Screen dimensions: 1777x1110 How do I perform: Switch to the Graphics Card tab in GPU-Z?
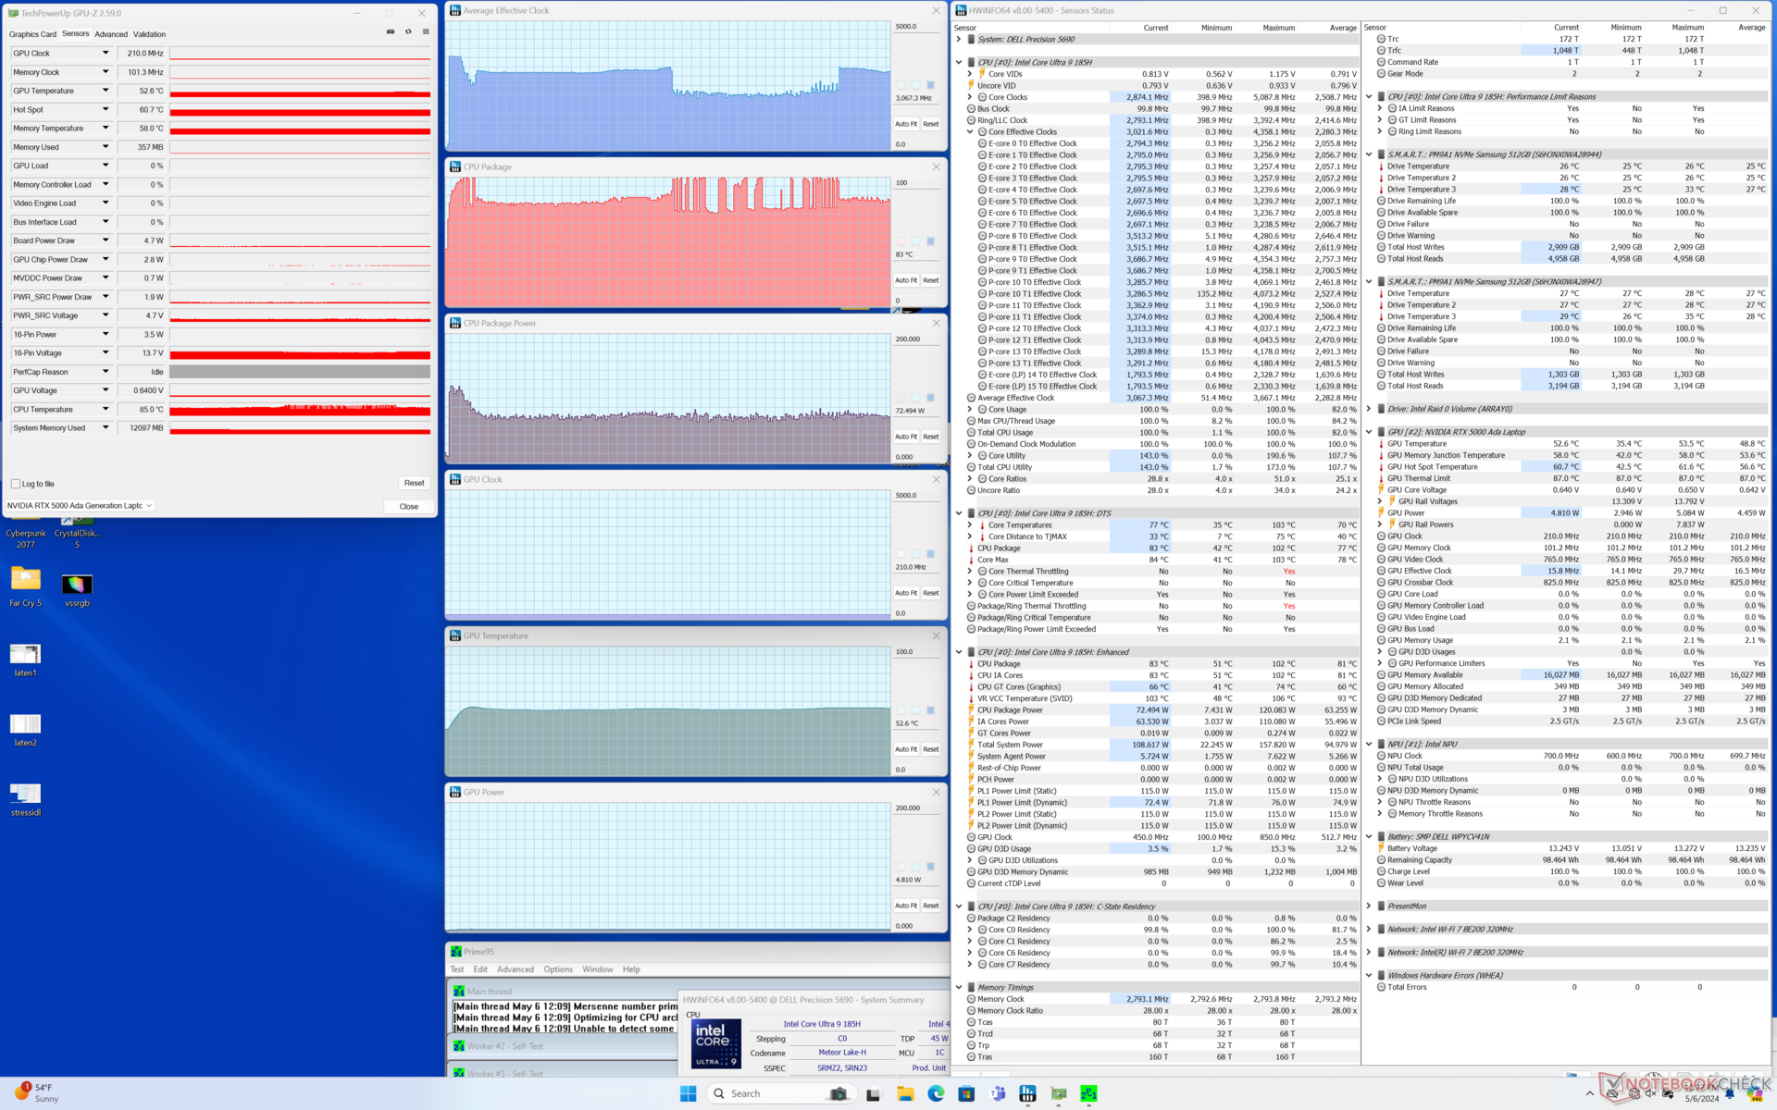(x=32, y=34)
